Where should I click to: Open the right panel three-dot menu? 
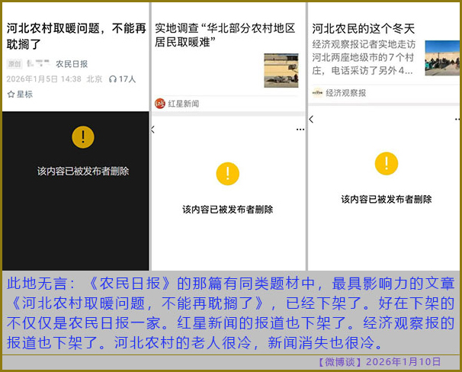tap(455, 120)
